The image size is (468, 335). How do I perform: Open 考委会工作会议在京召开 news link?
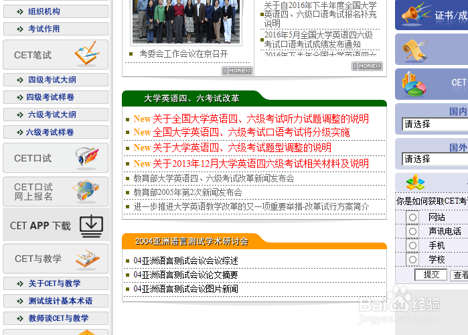(x=183, y=54)
